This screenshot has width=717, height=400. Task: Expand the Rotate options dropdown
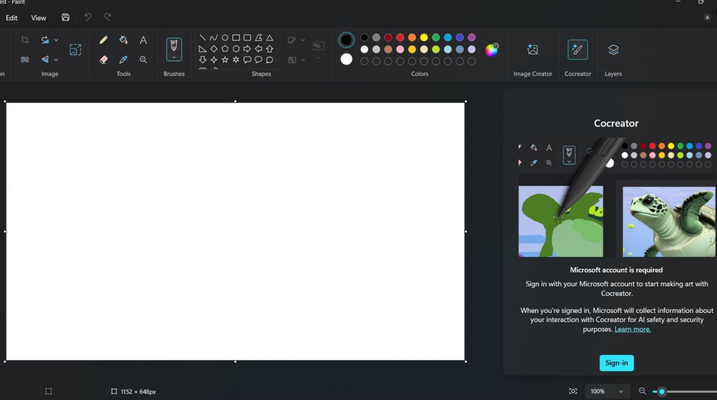pos(56,40)
